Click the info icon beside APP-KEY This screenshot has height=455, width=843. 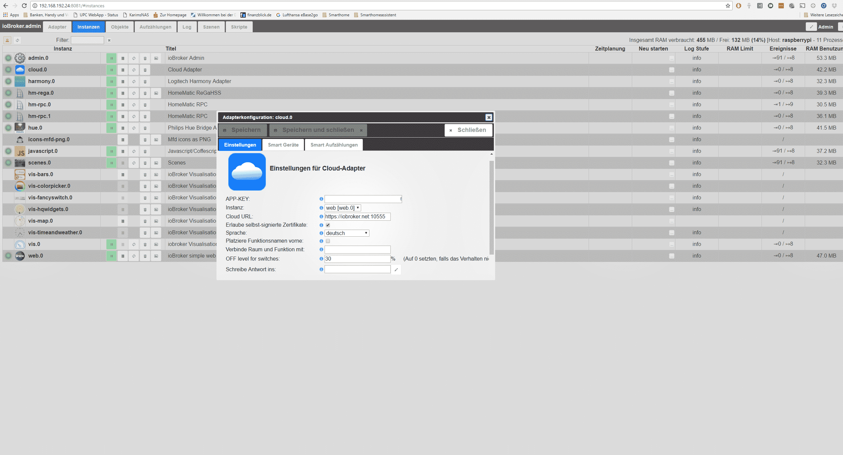321,199
